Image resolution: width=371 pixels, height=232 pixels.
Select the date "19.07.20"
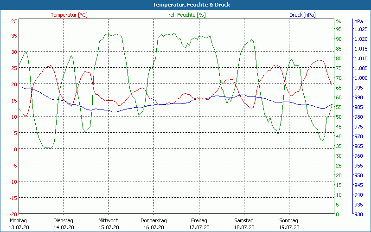pos(289,227)
